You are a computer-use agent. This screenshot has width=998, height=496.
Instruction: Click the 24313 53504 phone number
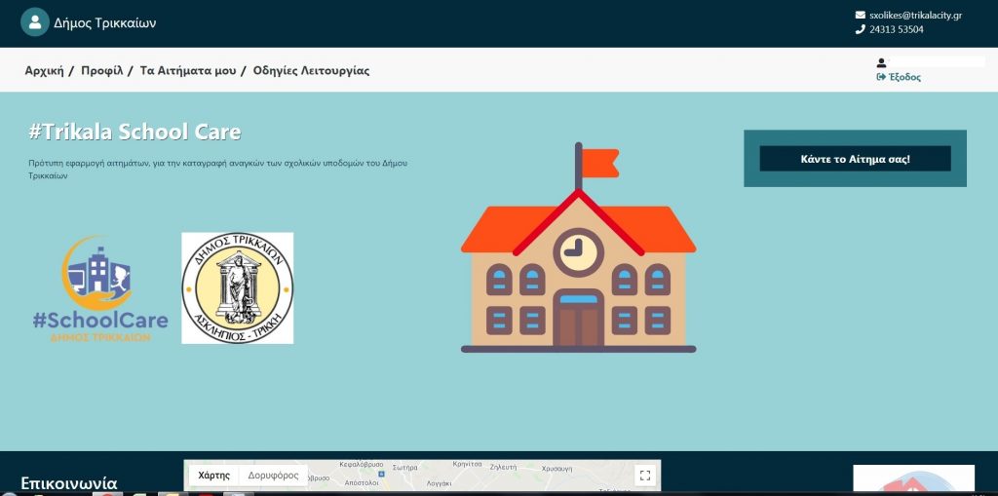[896, 30]
